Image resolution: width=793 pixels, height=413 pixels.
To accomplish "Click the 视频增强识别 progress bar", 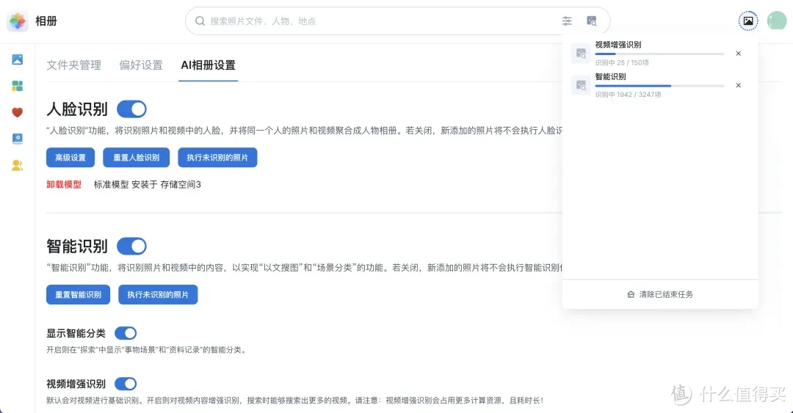I will click(659, 54).
